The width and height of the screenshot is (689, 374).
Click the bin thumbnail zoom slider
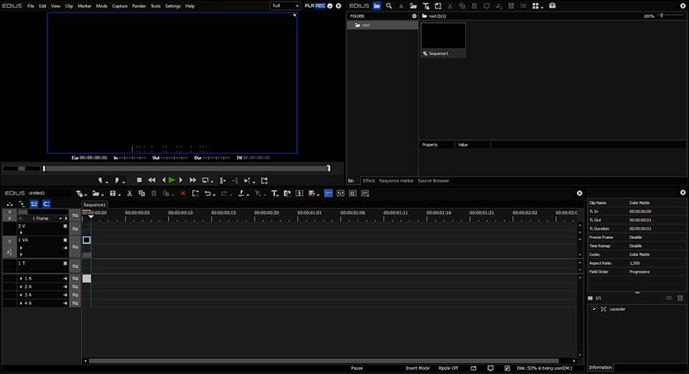click(x=662, y=16)
